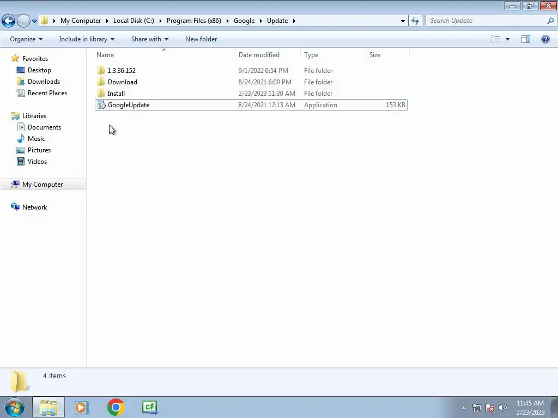Image resolution: width=558 pixels, height=418 pixels.
Task: Click Windows Explorer taskbar icon
Action: click(x=48, y=407)
